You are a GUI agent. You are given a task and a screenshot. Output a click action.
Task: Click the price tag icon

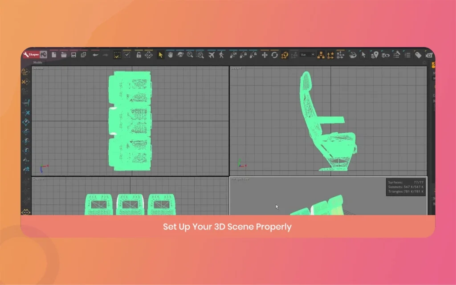[x=418, y=55]
